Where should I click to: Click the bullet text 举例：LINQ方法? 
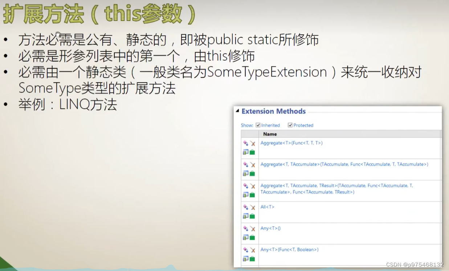pos(68,104)
